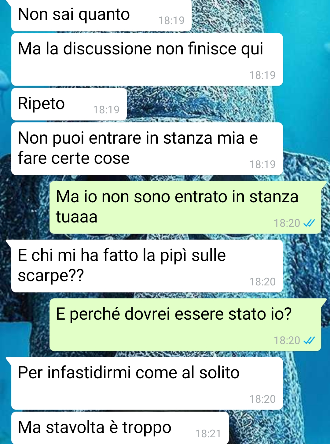Screen dimensions: 330x444
Task: Tap the green 'Ma io non sono entrato' bubble
Action: 185,207
